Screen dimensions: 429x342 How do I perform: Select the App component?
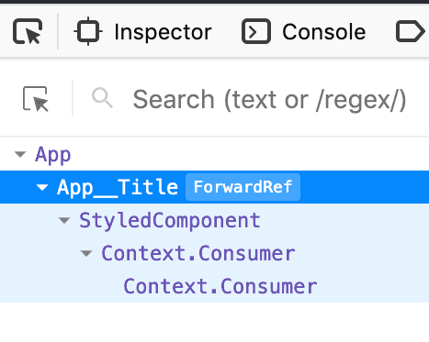(x=53, y=155)
